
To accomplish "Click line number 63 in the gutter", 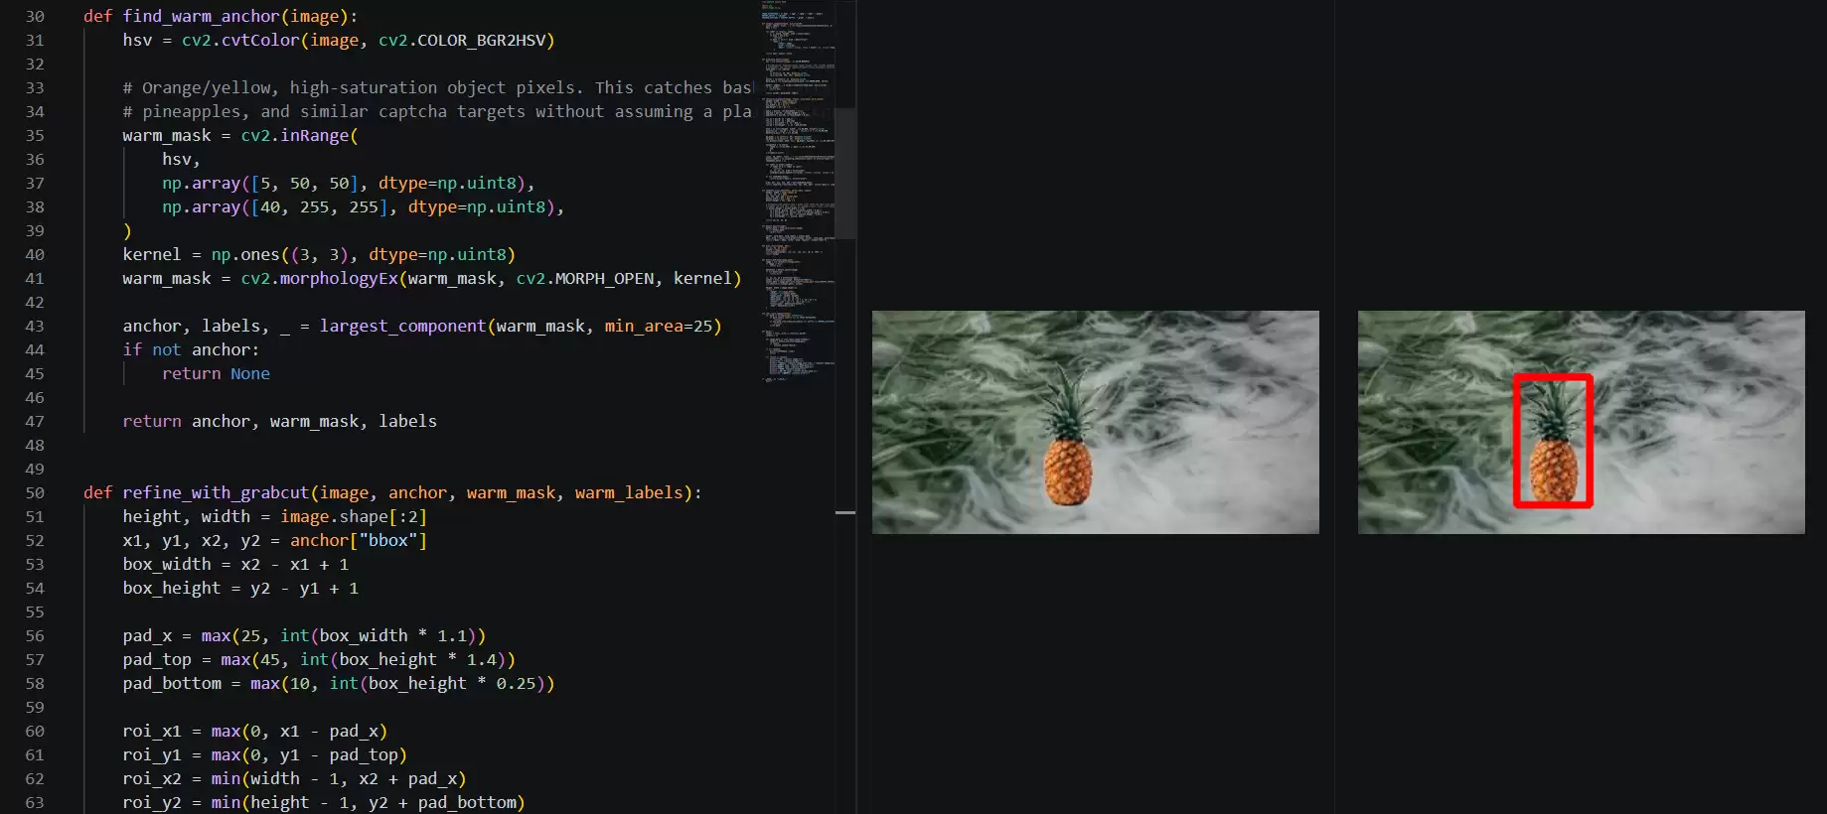I will [35, 802].
